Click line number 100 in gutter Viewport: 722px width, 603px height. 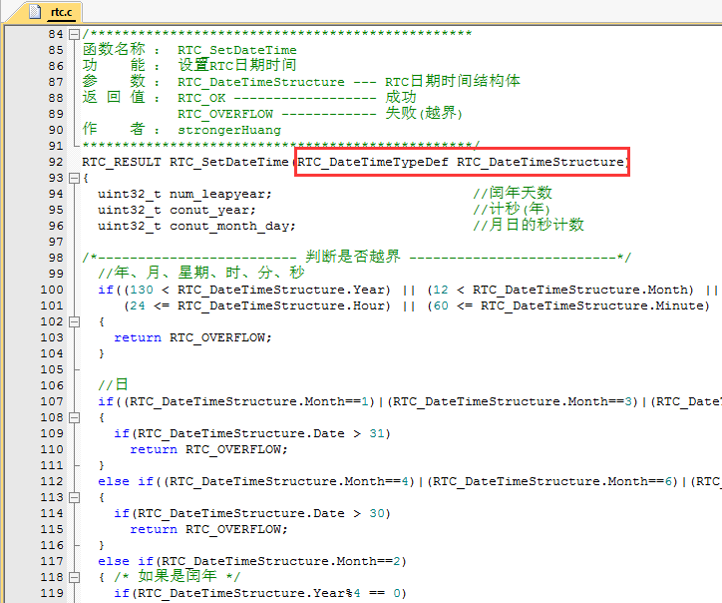[52, 290]
